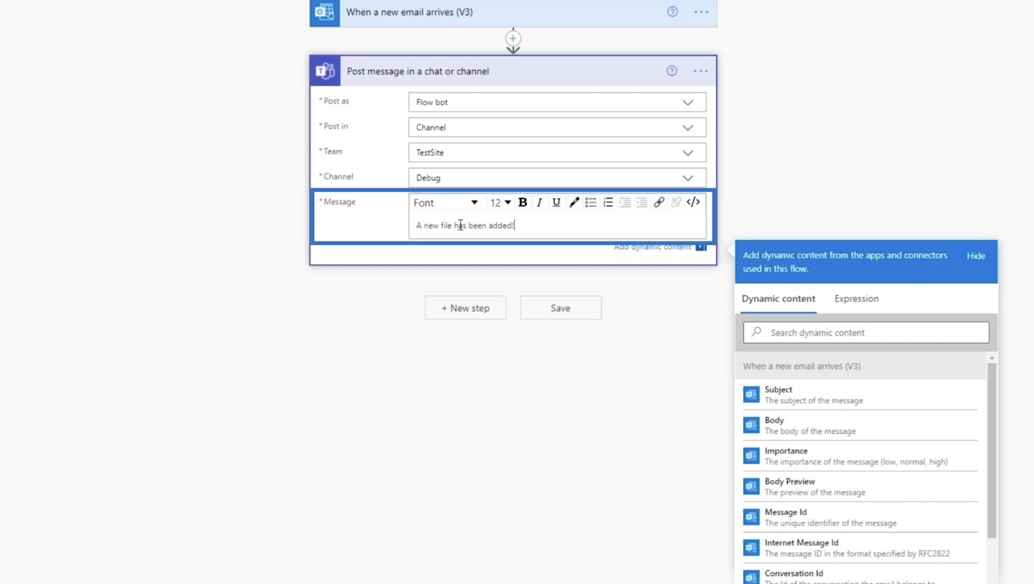The image size is (1034, 584).
Task: Insert the Body dynamic content
Action: click(860, 425)
